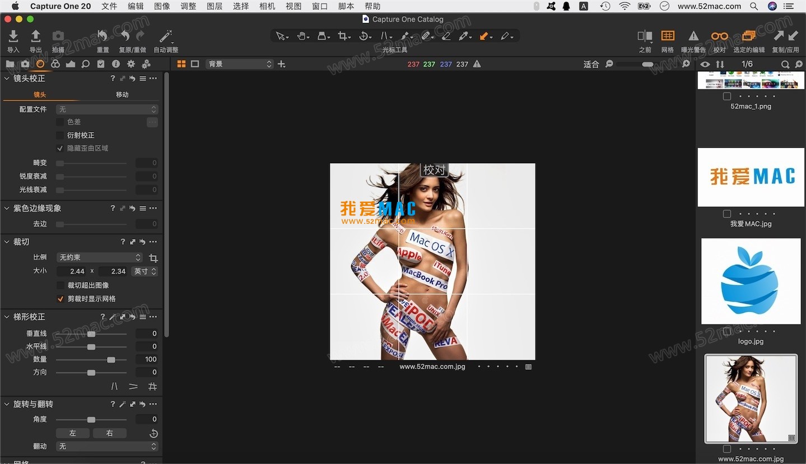
Task: Collapse the 镜头校正 panel
Action: click(x=7, y=78)
